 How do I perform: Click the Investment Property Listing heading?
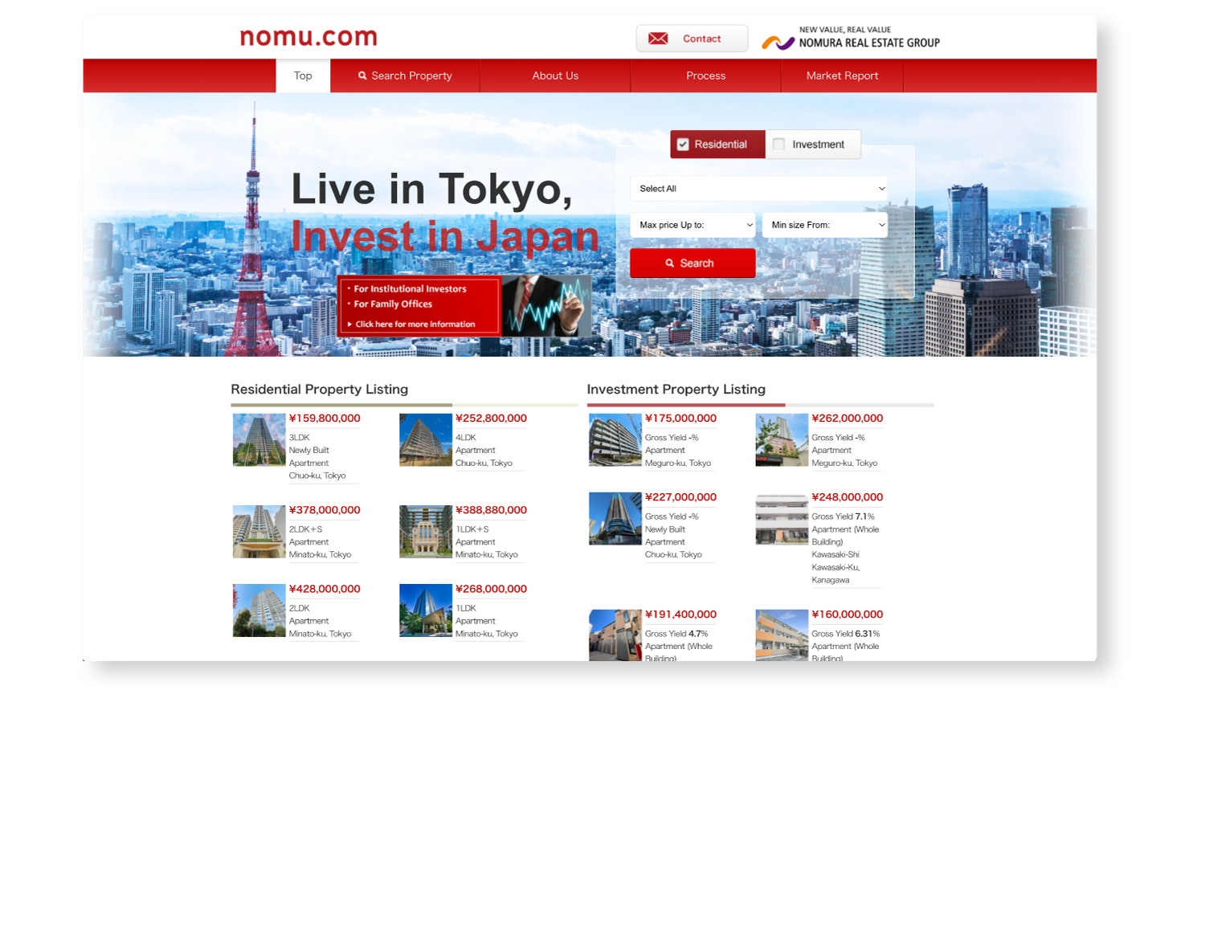(676, 390)
